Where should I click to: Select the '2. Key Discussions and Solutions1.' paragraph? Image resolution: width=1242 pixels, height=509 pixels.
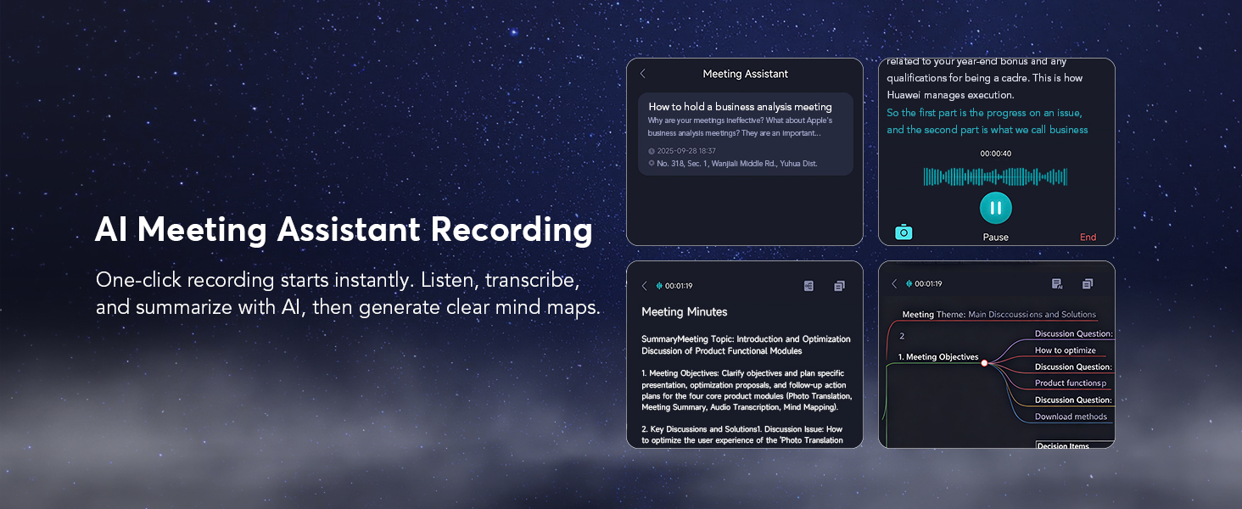[x=742, y=434]
